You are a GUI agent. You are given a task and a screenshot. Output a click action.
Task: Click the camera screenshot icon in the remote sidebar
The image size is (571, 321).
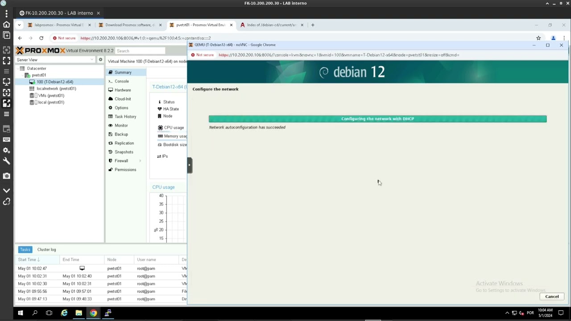tap(6, 176)
